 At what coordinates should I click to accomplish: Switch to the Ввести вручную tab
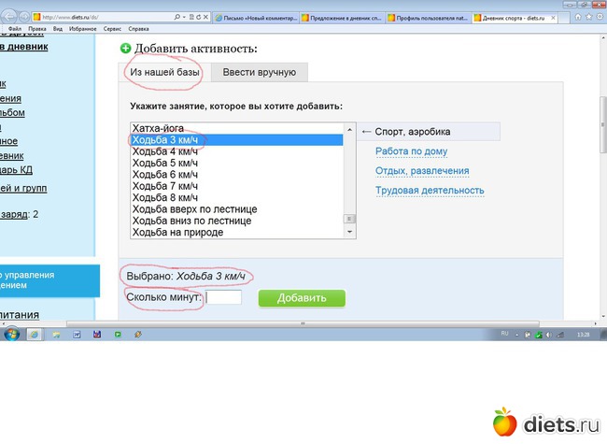click(259, 72)
